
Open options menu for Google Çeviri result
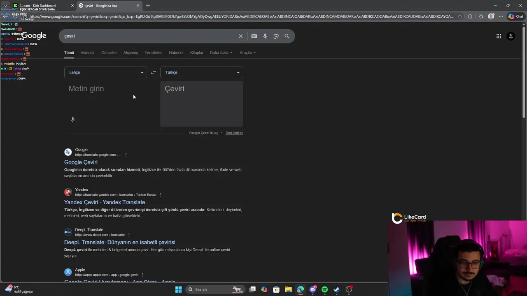pyautogui.click(x=126, y=155)
